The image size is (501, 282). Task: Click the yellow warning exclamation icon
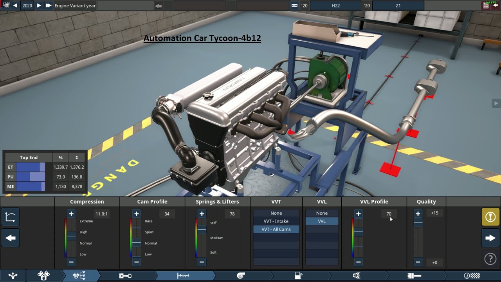point(490,217)
